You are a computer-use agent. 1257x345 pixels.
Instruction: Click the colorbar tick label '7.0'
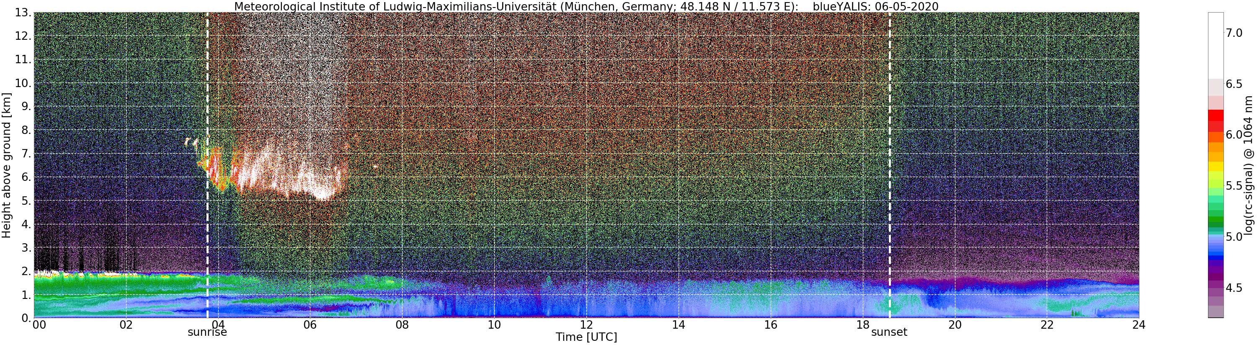[x=1234, y=33]
